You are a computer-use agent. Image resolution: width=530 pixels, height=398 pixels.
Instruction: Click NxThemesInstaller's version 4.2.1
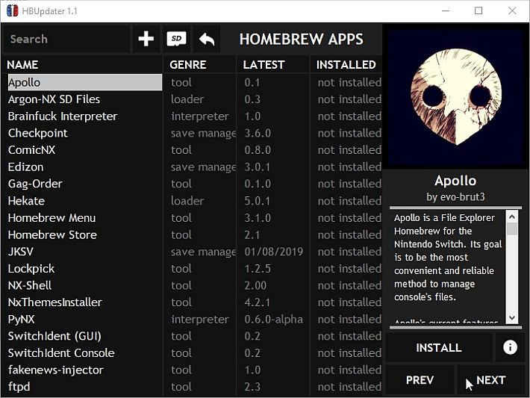pos(258,302)
